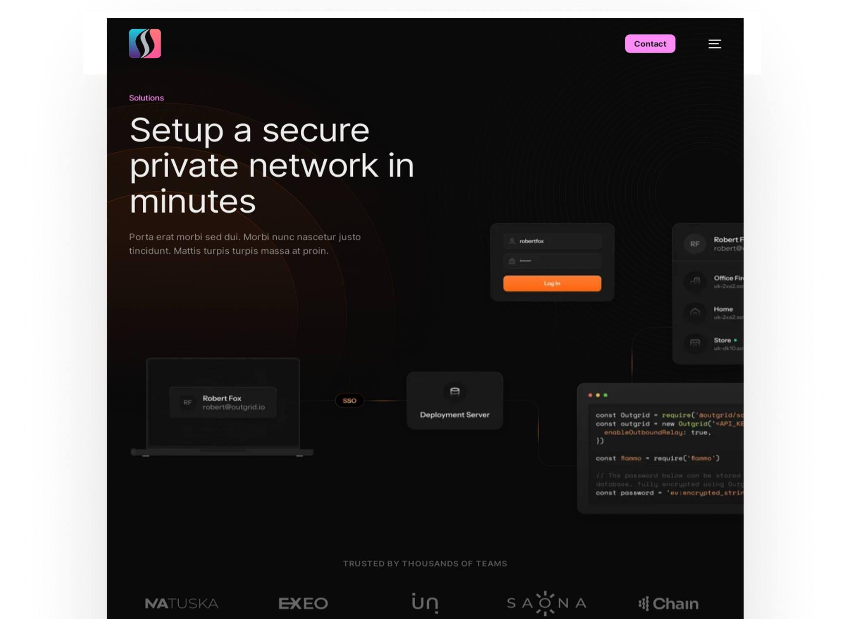847x619 pixels.
Task: Open the hamburger menu icon
Action: (714, 43)
